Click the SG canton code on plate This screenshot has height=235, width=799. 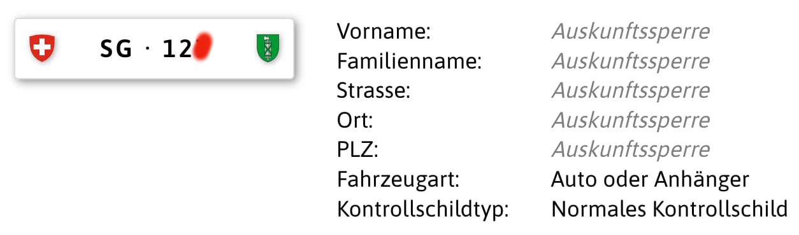coord(116,49)
